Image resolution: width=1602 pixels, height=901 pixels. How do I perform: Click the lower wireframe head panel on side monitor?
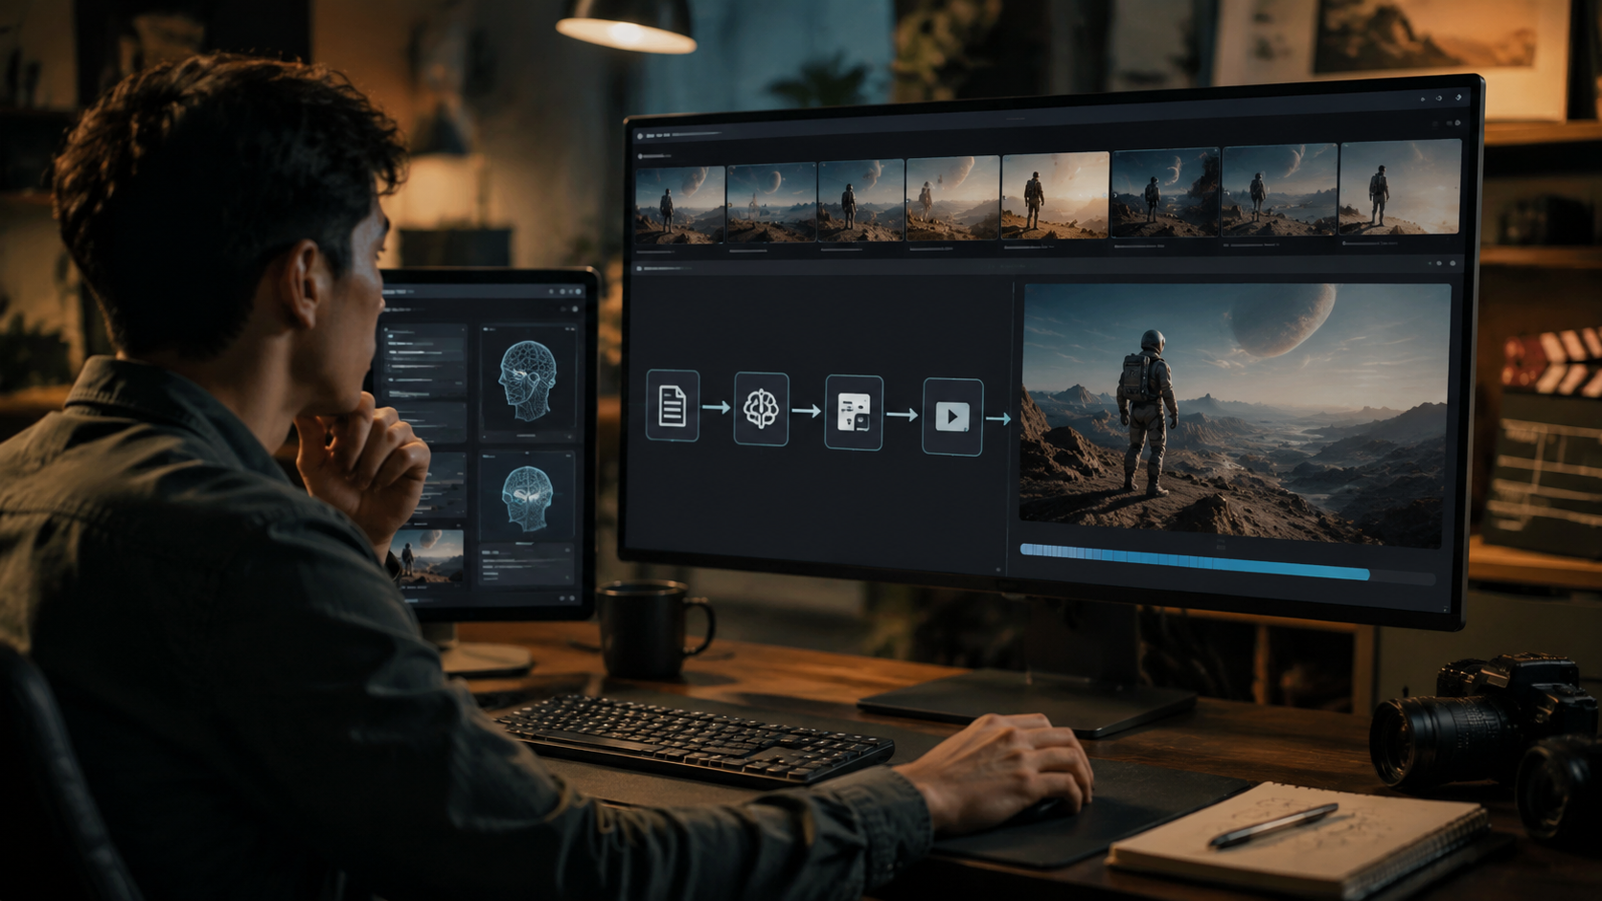528,498
